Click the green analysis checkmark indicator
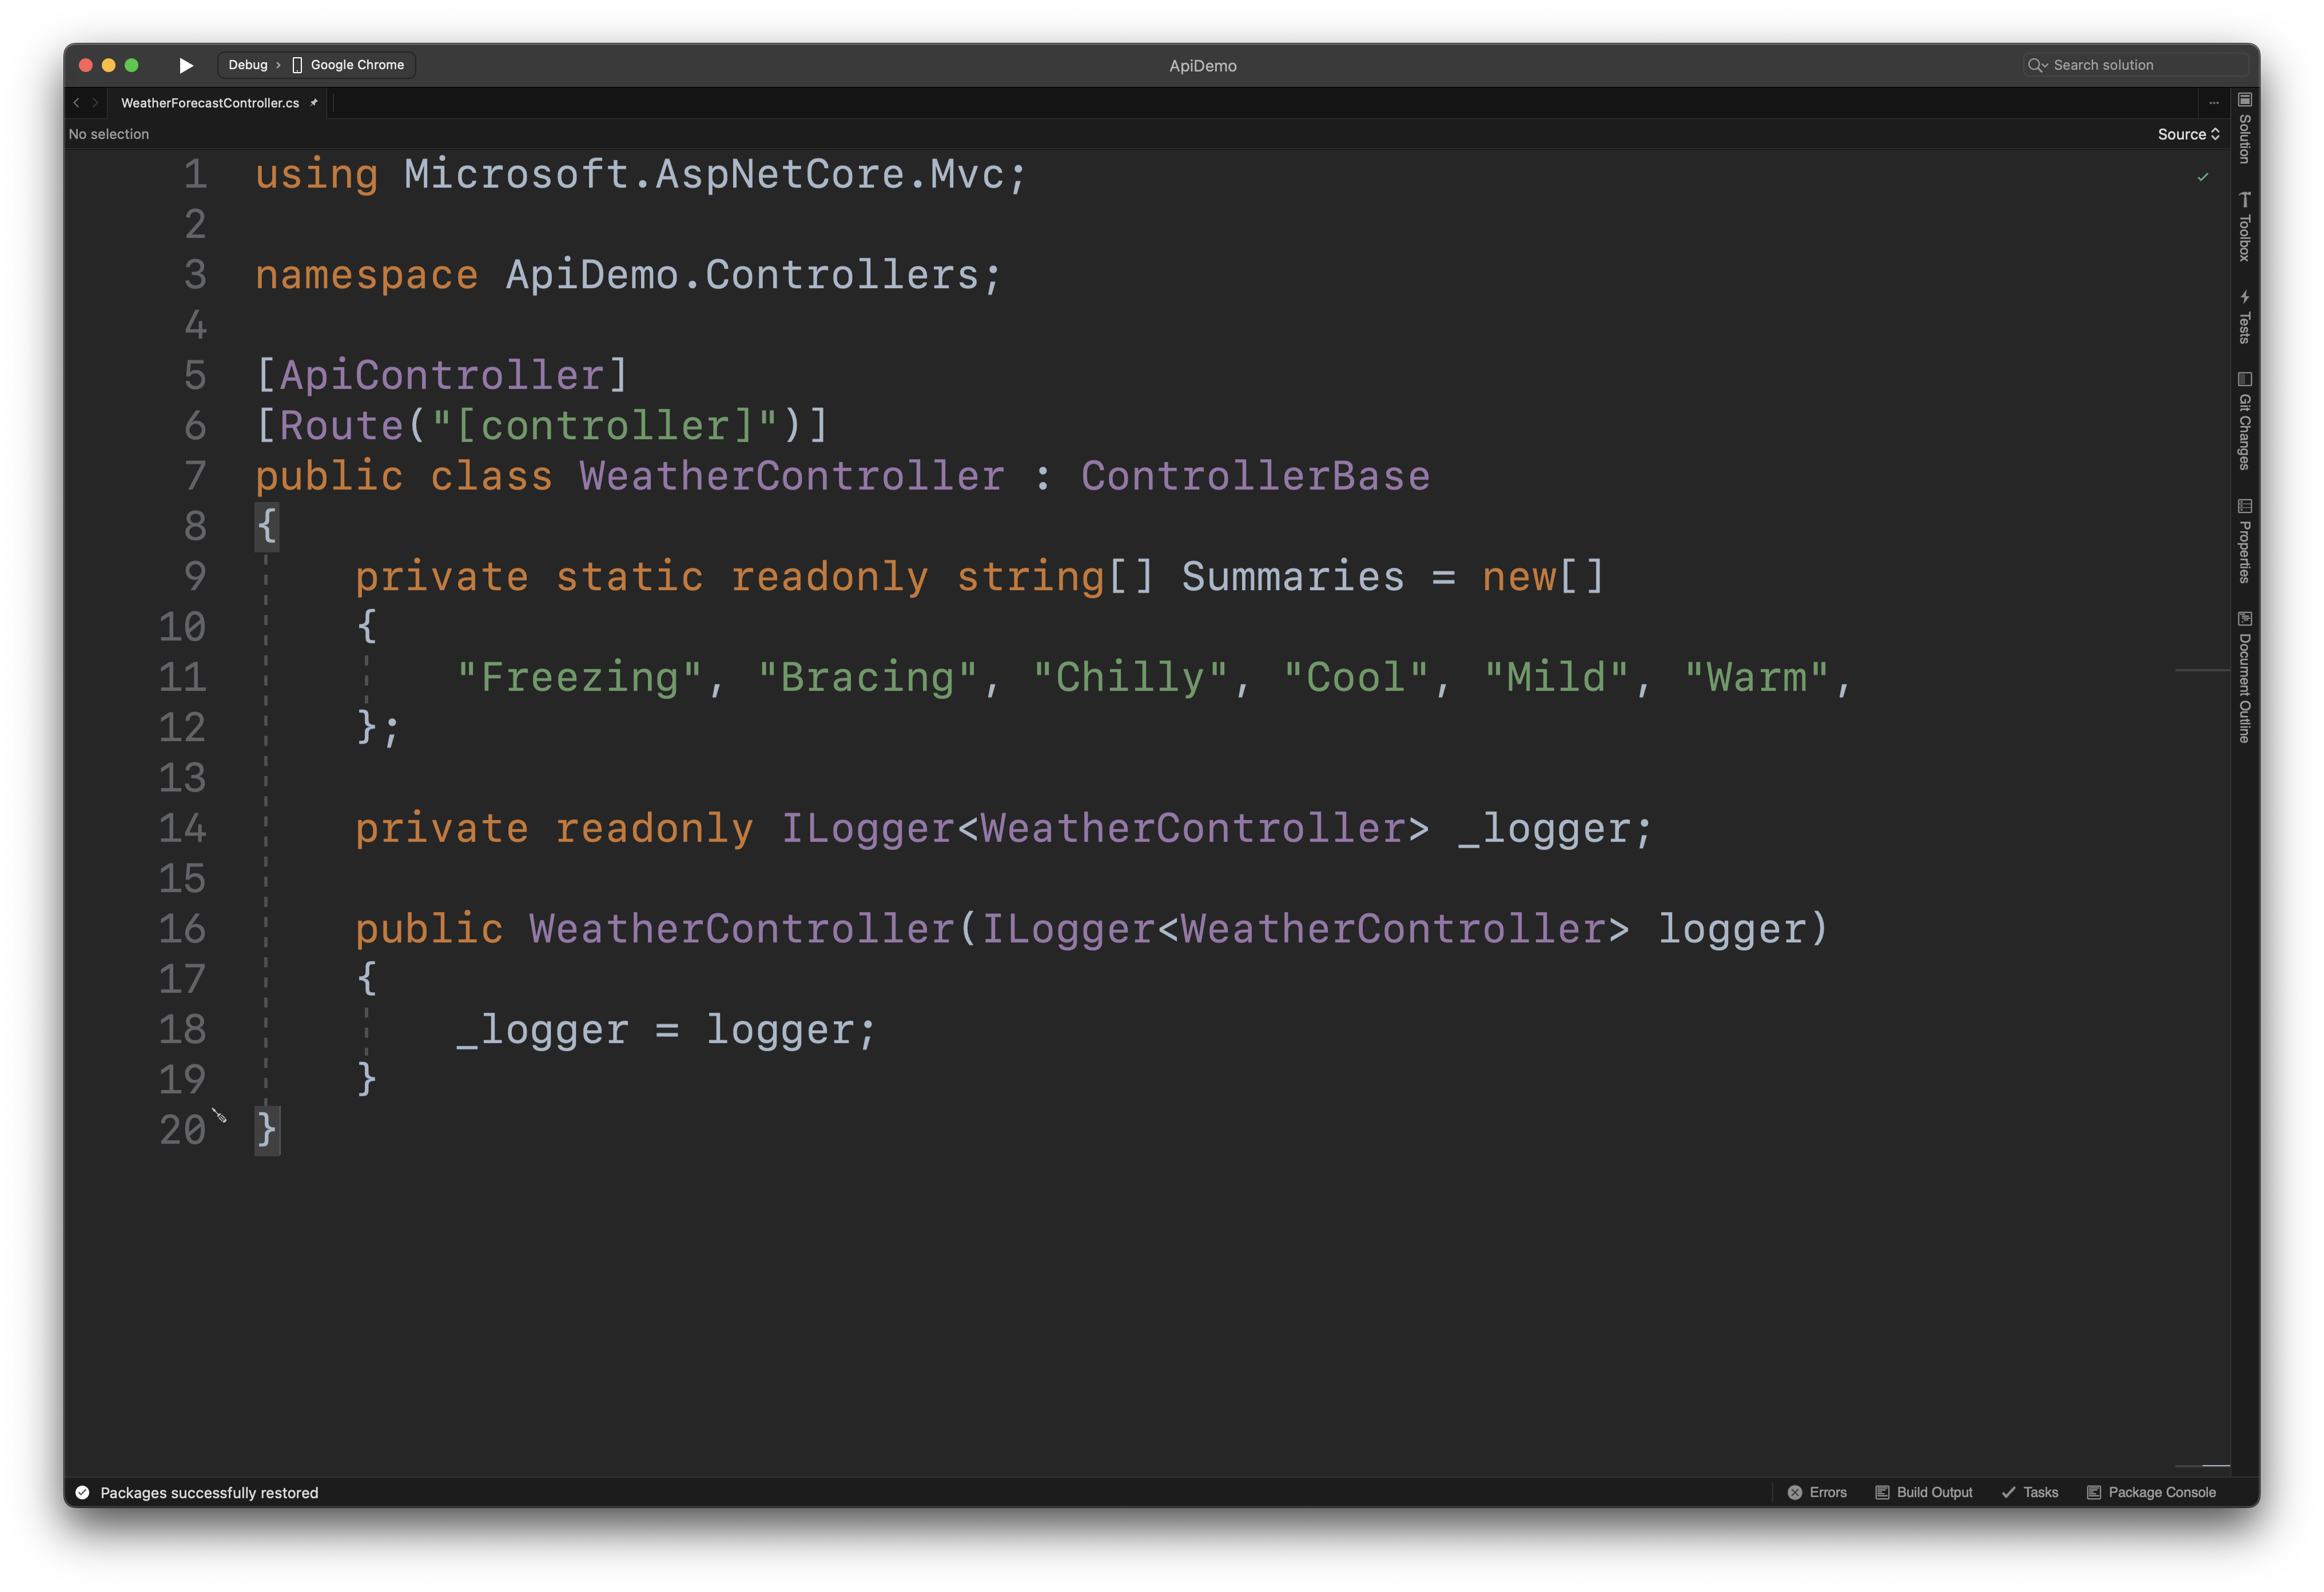 pos(2203,177)
